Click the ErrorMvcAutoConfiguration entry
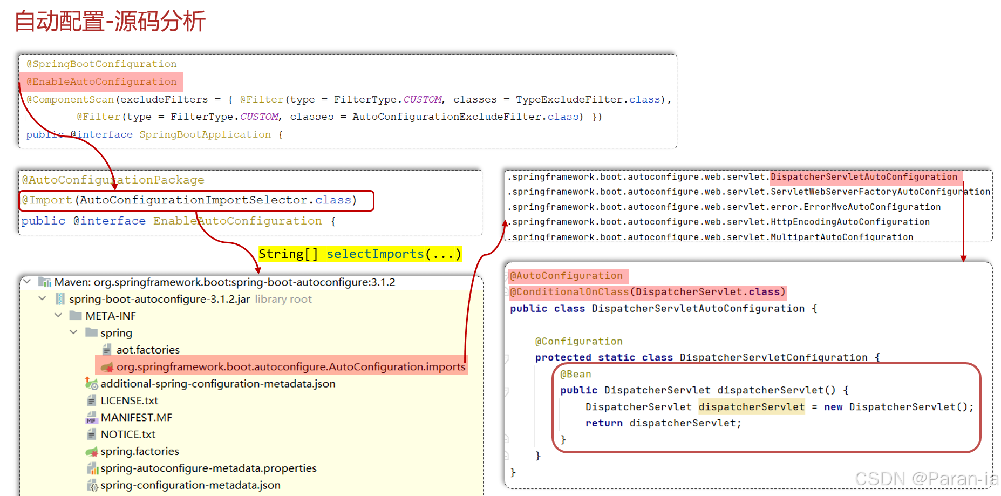Image resolution: width=1001 pixels, height=496 pixels. coord(872,207)
